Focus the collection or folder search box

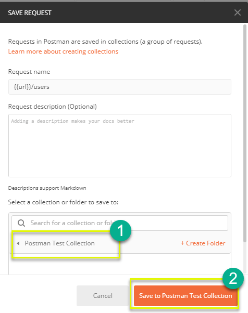[120, 223]
